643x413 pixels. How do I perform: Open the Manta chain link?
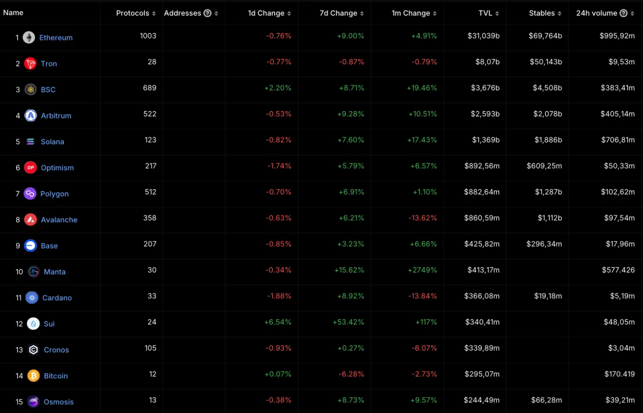click(x=55, y=272)
